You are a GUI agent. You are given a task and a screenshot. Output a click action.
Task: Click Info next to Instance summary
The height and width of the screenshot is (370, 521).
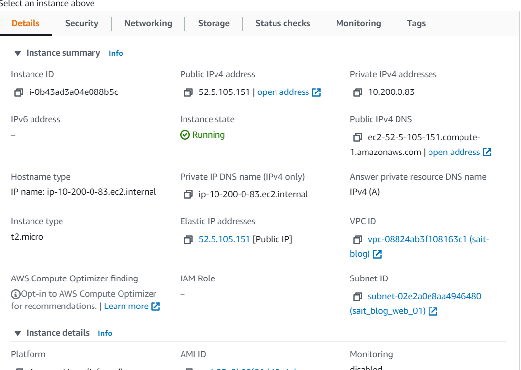click(116, 53)
